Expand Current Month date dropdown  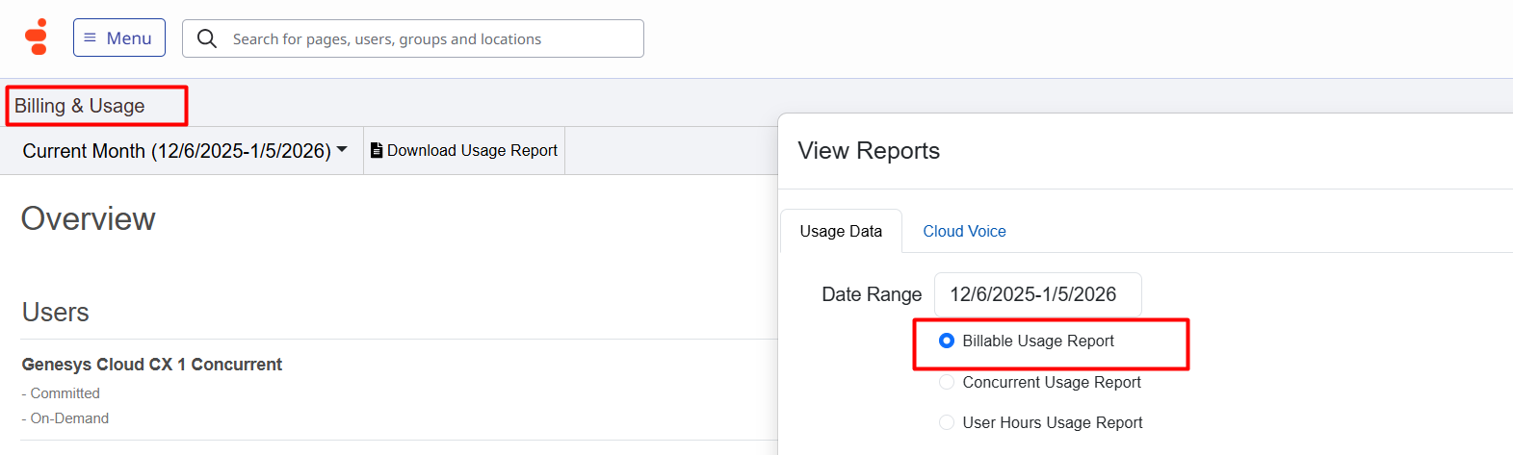177,151
